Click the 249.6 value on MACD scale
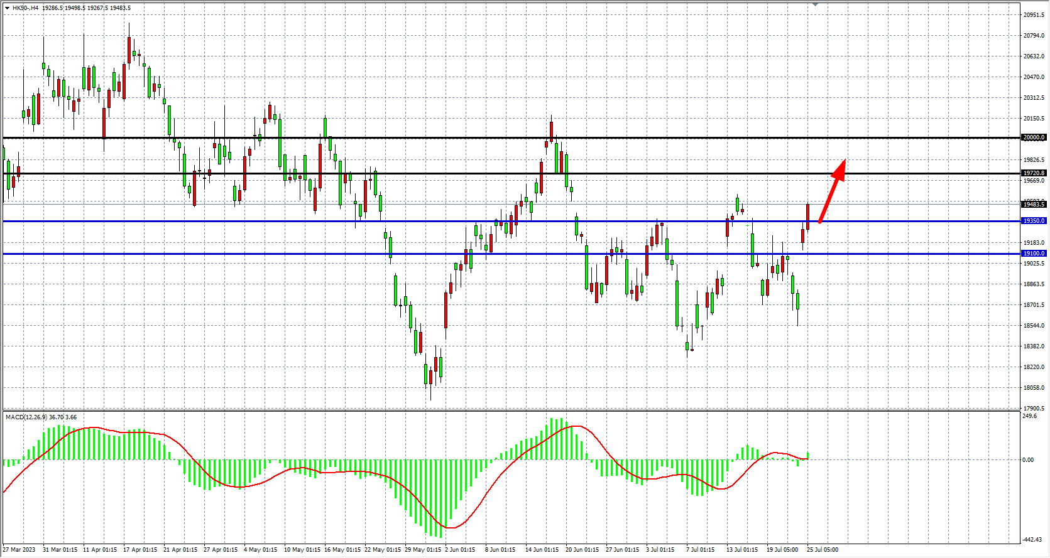 point(1030,416)
